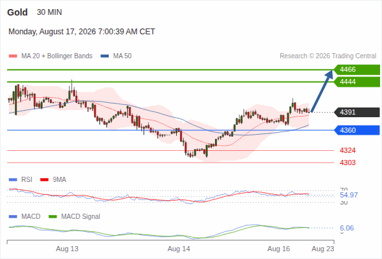This screenshot has width=382, height=259.
Task: Click the 30 MIN timeframe label
Action: (x=49, y=12)
